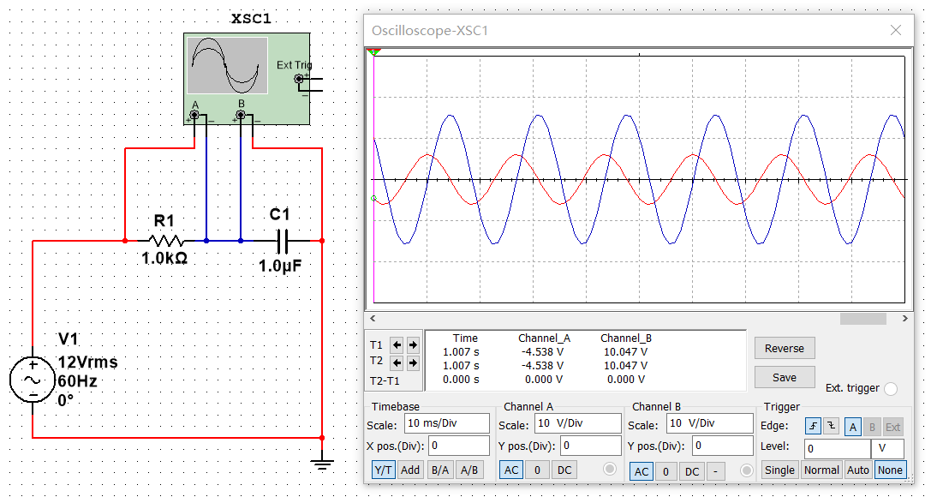Click Channel B Scale field 10 V/Div
The width and height of the screenshot is (931, 503).
[710, 423]
